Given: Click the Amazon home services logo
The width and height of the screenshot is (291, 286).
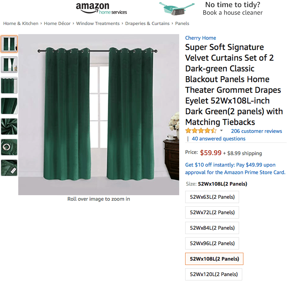Looking at the screenshot, I should tap(101, 9).
